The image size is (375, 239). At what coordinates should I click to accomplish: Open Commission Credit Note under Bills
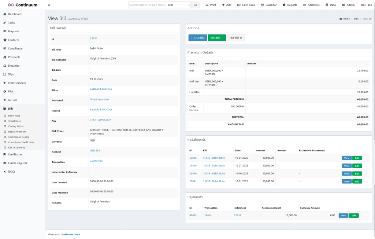21,142
